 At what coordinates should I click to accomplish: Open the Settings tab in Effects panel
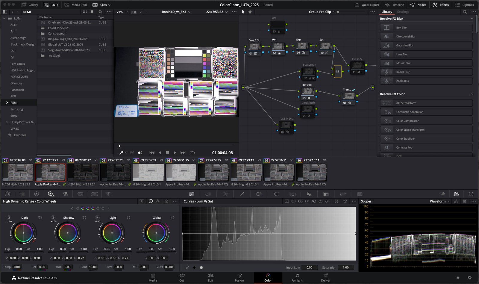coord(403,12)
